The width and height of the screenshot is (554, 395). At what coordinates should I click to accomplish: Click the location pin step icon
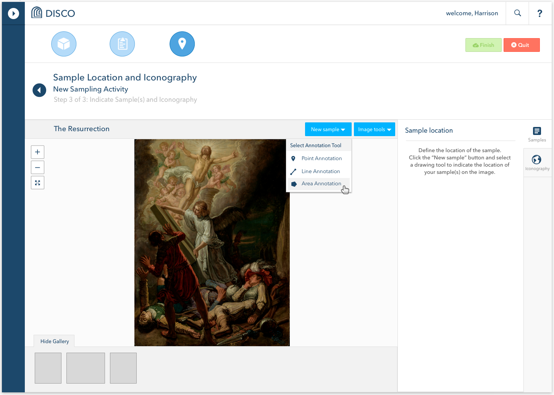point(182,44)
